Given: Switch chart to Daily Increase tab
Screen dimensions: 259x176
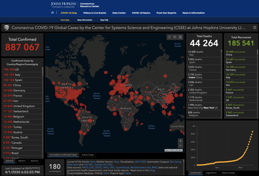Looking at the screenshot, I should [x=228, y=173].
